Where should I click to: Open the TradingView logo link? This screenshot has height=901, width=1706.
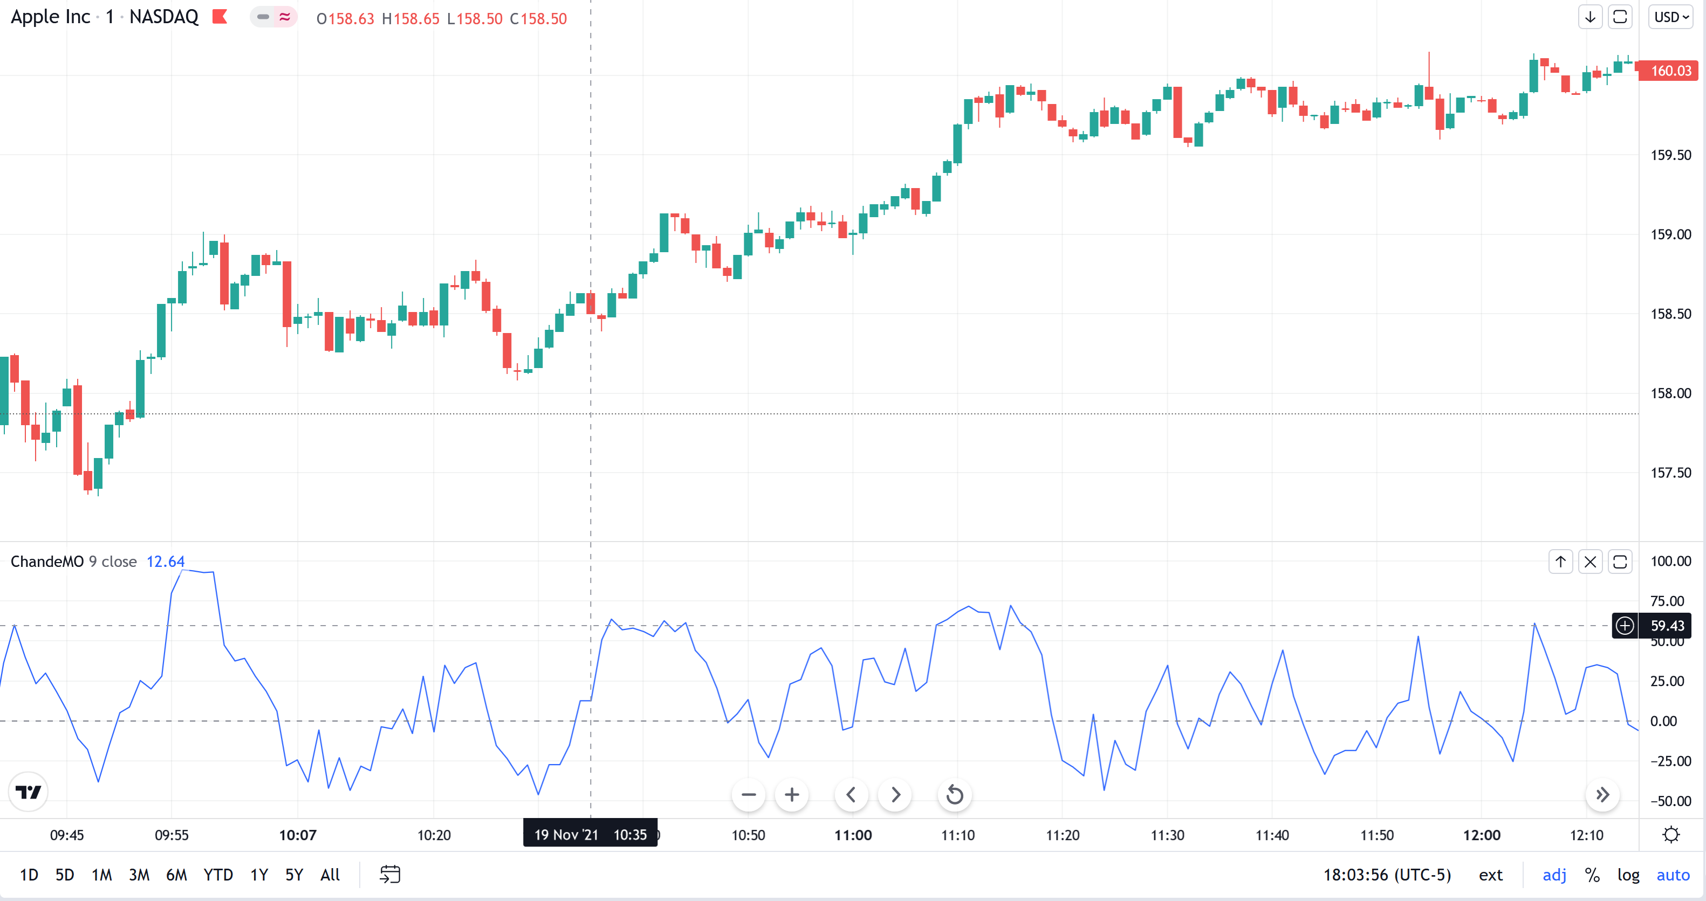coord(29,792)
